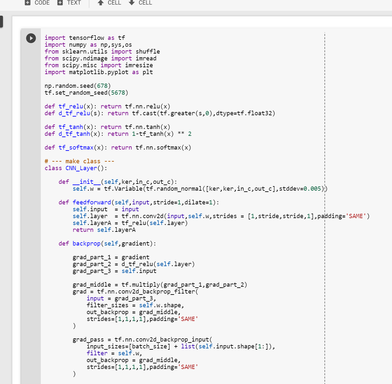Click the 'input_sizes=[batch_size]' argument line
This screenshot has width=392, height=384.
[181, 346]
